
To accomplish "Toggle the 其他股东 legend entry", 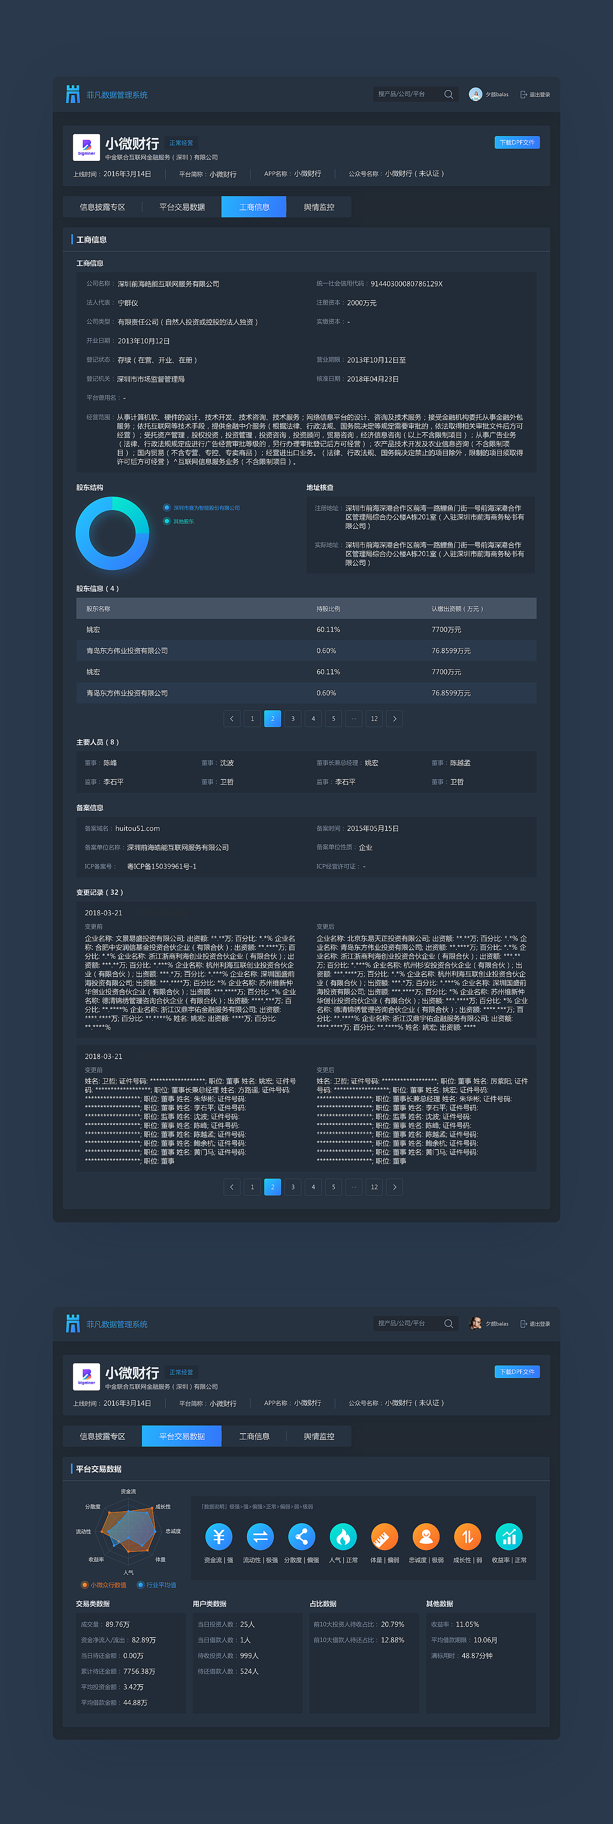I will click(179, 521).
